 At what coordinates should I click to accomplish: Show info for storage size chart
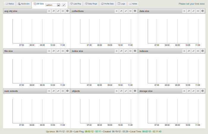point(202,91)
